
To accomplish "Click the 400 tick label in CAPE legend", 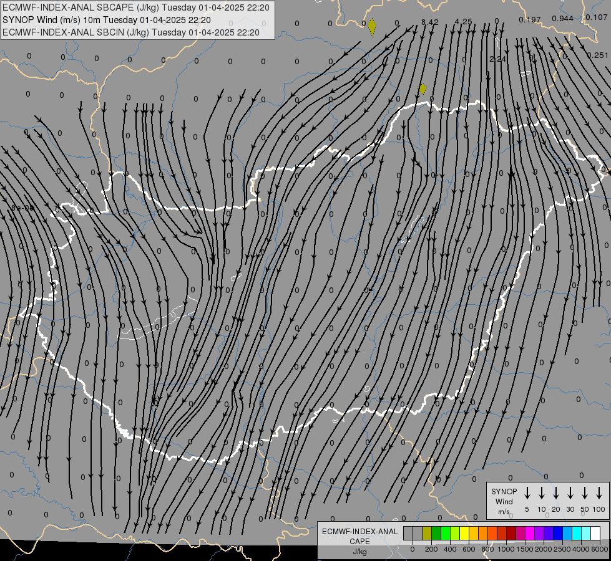I will [450, 549].
